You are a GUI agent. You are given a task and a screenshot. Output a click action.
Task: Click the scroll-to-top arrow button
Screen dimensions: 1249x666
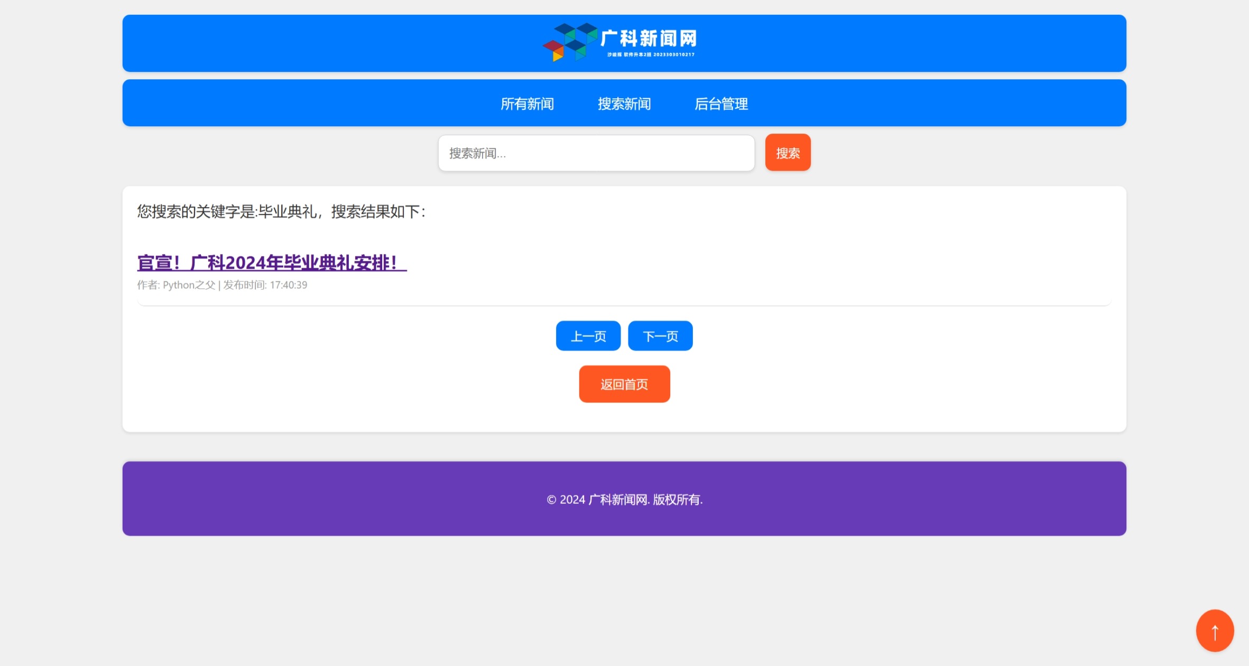point(1214,631)
